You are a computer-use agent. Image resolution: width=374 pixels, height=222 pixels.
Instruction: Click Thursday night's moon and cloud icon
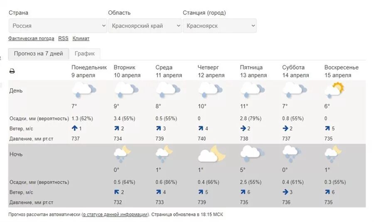click(x=212, y=153)
